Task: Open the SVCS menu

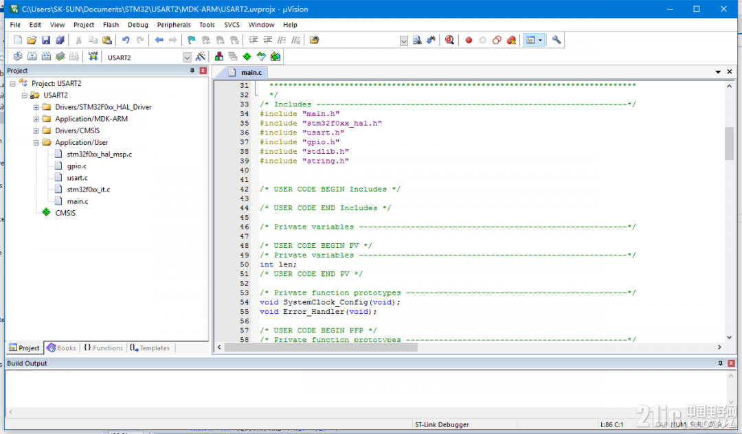Action: pyautogui.click(x=232, y=25)
